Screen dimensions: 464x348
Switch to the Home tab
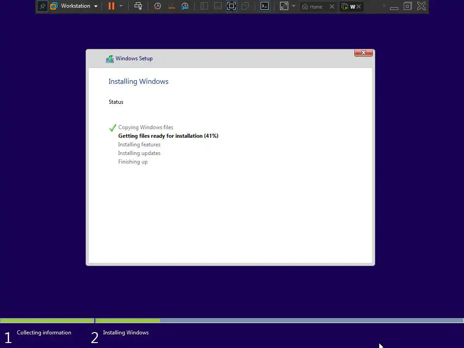[312, 6]
